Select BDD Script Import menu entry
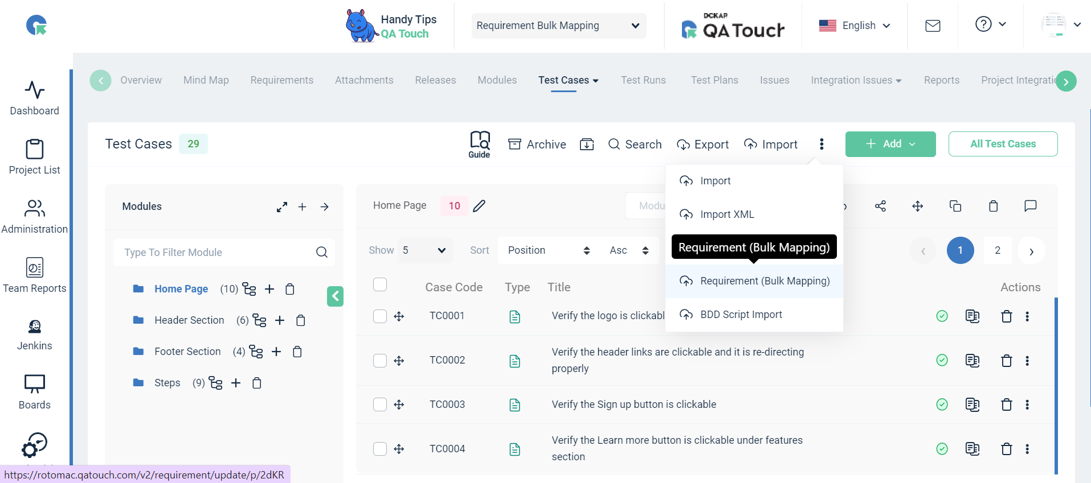This screenshot has width=1091, height=483. coord(754,315)
